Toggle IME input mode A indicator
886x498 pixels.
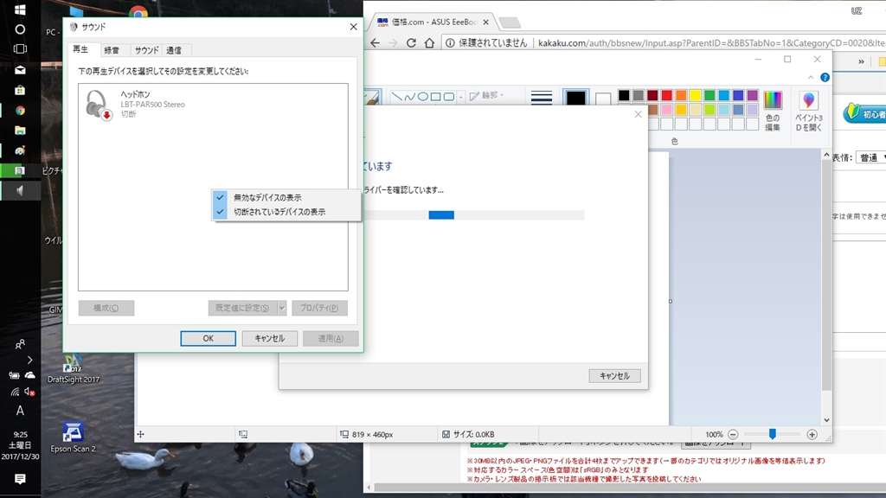pos(20,411)
